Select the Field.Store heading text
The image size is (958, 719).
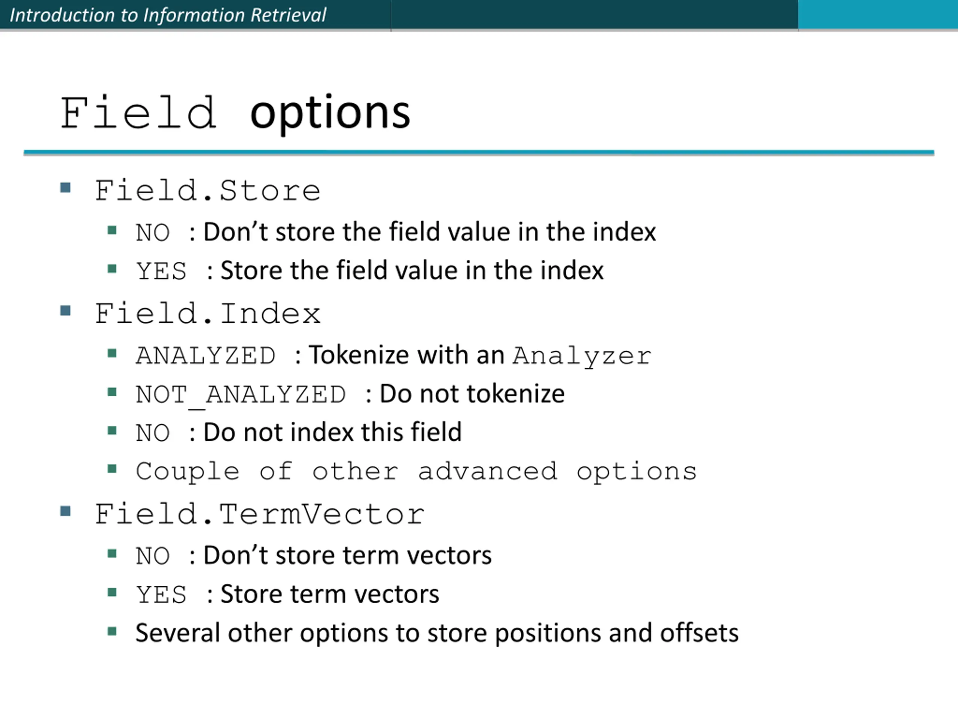tap(207, 191)
